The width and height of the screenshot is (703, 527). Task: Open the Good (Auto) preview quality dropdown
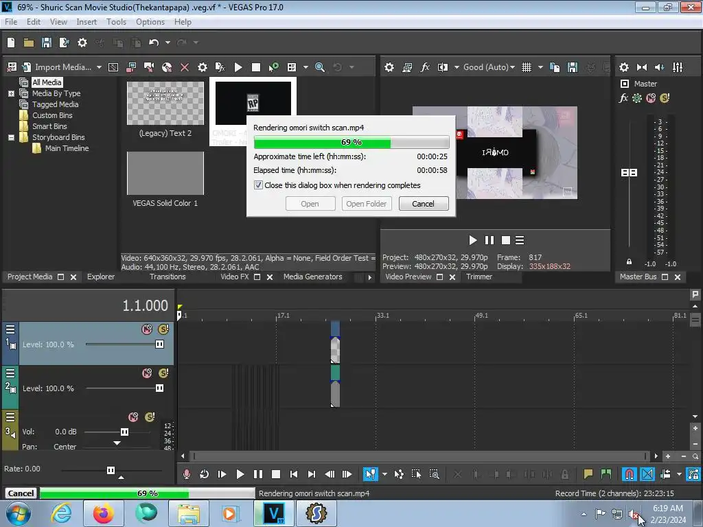coord(489,67)
